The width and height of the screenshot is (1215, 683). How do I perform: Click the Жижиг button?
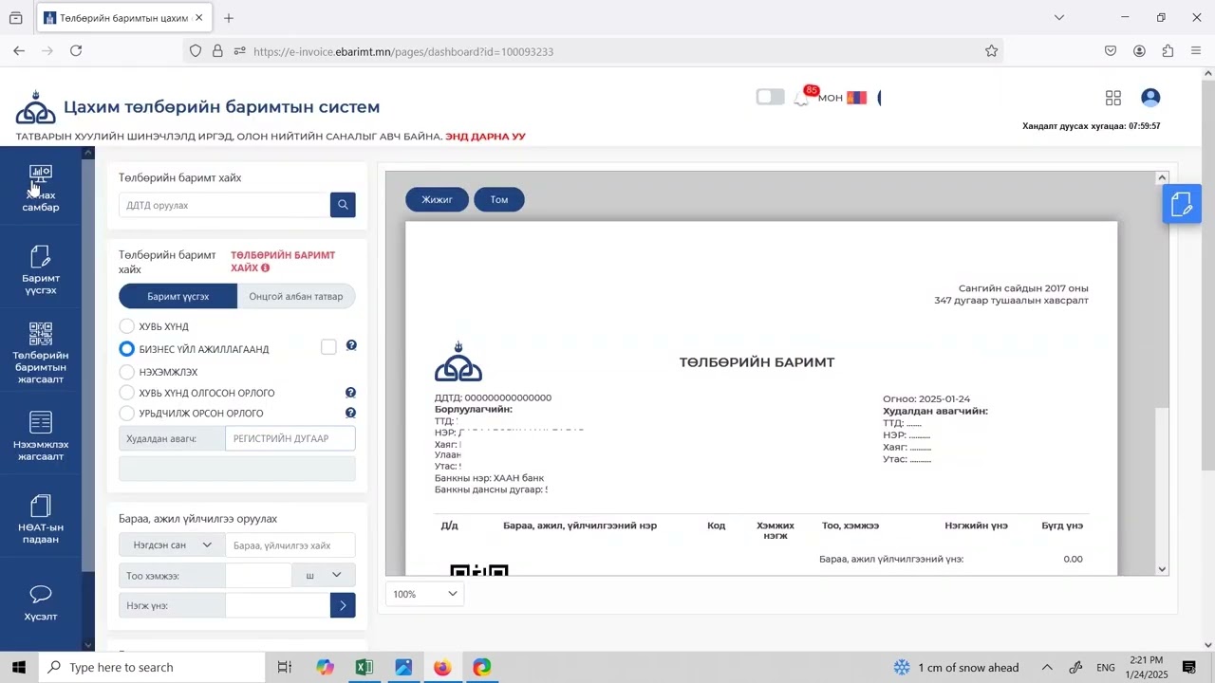tap(437, 199)
